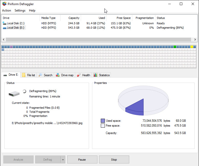The height and width of the screenshot is (166, 199).
Task: Open the Help menu
Action: 32,10
